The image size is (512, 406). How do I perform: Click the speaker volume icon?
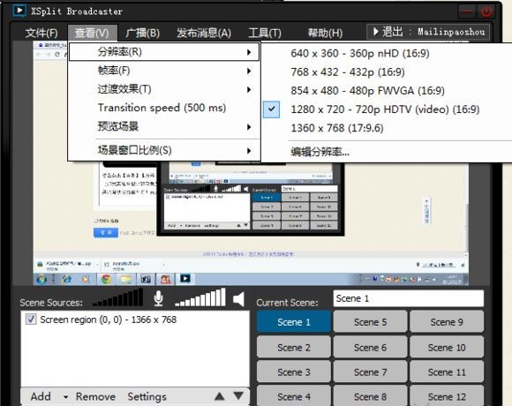pyautogui.click(x=239, y=299)
